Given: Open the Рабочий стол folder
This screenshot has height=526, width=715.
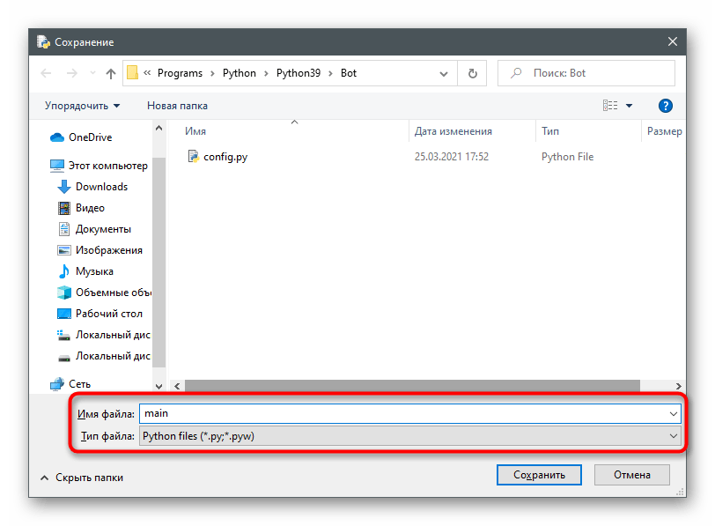Looking at the screenshot, I should click(108, 314).
